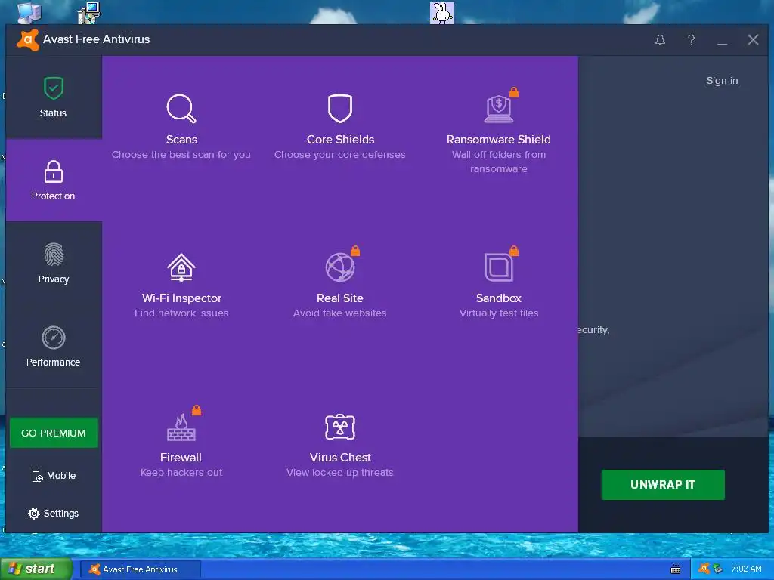Click the Wi-Fi Inspector title text
Image resolution: width=774 pixels, height=580 pixels.
pyautogui.click(x=181, y=298)
